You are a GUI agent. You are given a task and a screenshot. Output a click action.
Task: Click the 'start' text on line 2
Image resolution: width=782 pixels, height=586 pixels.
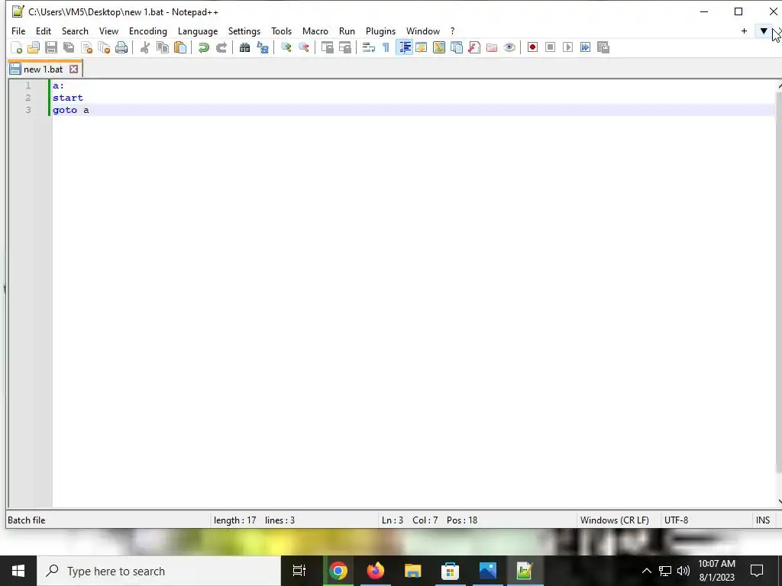point(68,98)
